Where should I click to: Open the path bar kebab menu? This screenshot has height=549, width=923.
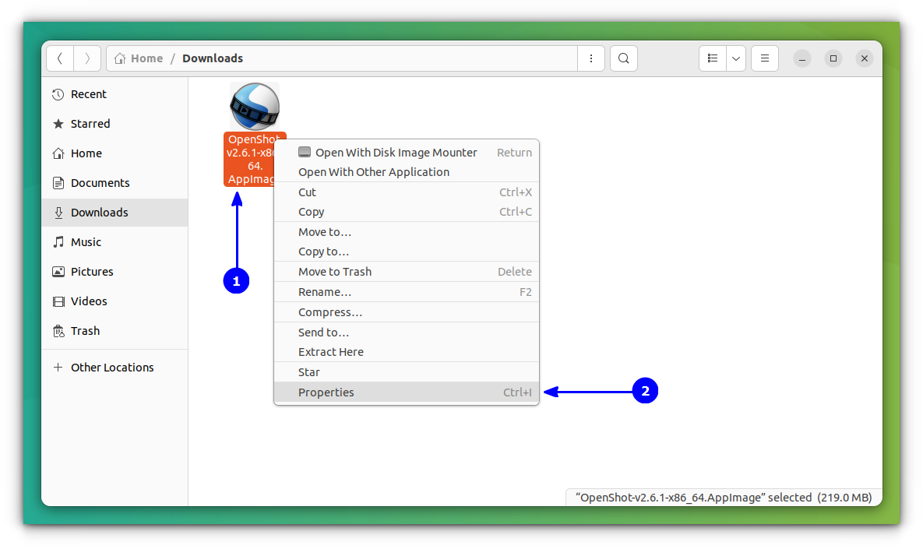590,58
